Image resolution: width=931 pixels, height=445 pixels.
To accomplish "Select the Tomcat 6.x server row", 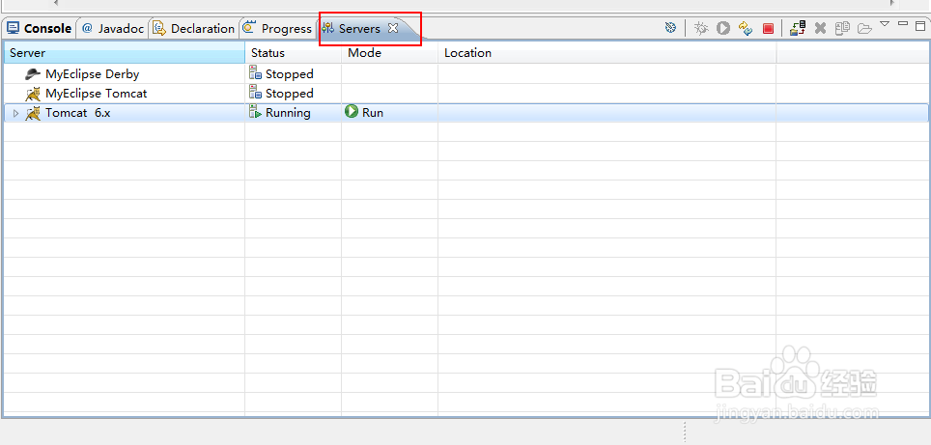I will point(465,113).
